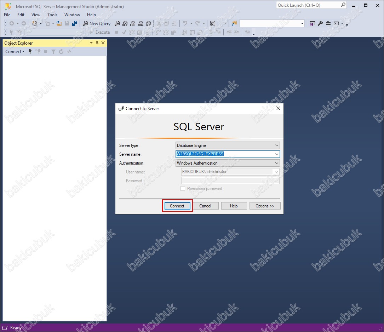Click the Activity Monitor pulse icon in Object Explorer

click(x=69, y=51)
